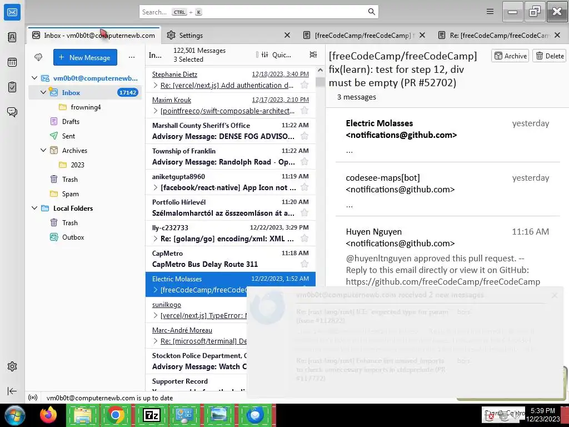Star the lly-c232733 golang message
This screenshot has width=569, height=427.
[305, 239]
